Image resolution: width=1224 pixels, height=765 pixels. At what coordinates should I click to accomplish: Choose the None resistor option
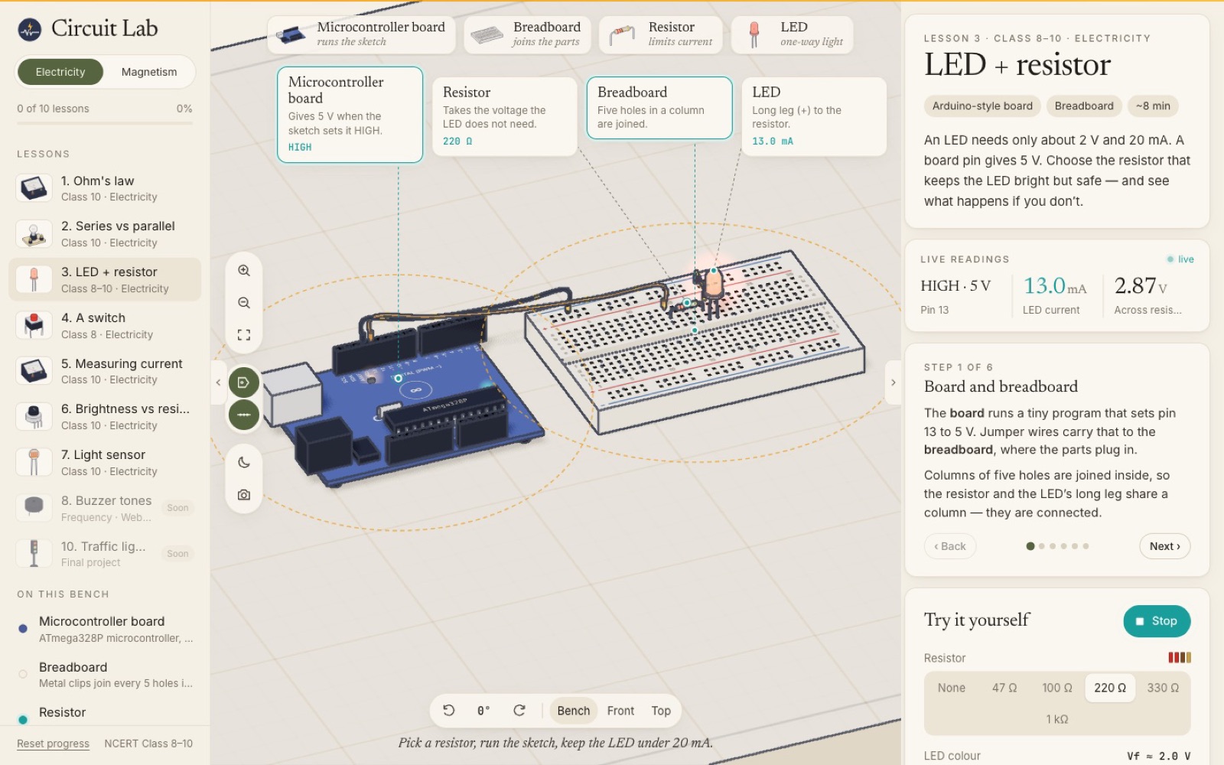point(952,688)
